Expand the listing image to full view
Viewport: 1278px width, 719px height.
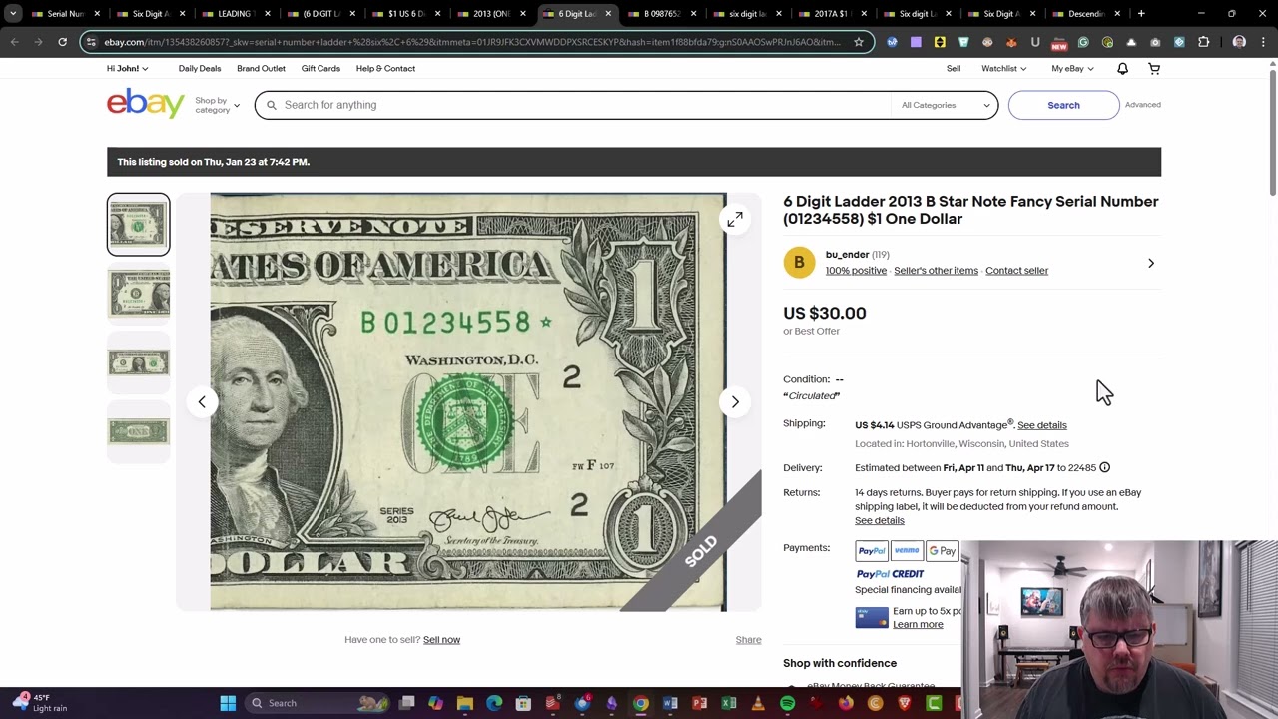pos(735,219)
